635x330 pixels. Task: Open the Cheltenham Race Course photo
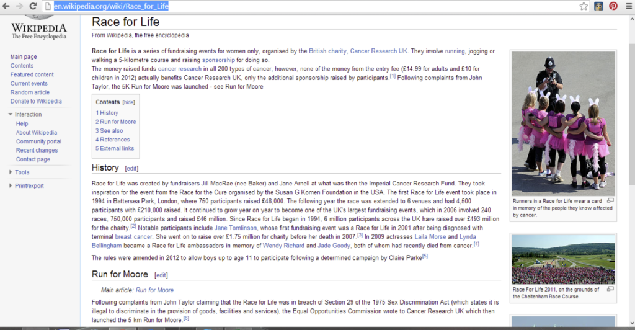coord(563,259)
